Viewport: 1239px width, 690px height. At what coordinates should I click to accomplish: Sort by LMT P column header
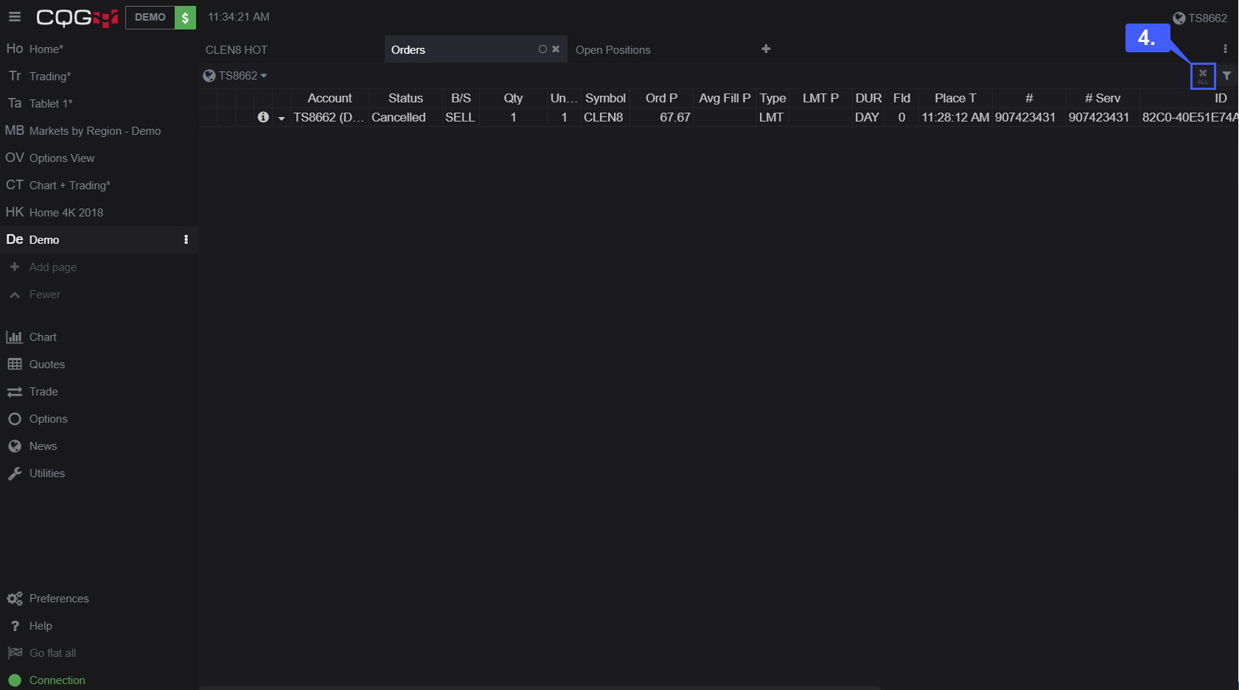coord(820,98)
